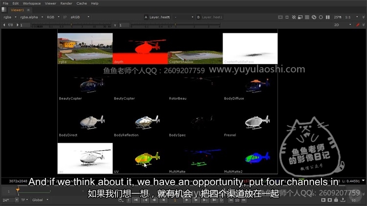Click the pane layout icon beside Viewer1 tab
This screenshot has height=206, width=367.
tap(4, 10)
